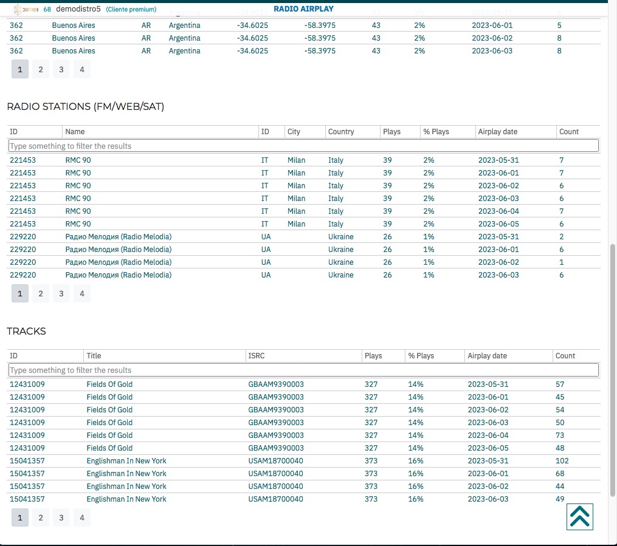Open page 3 of the Buenos Aires table
The height and width of the screenshot is (546, 617).
click(x=61, y=69)
